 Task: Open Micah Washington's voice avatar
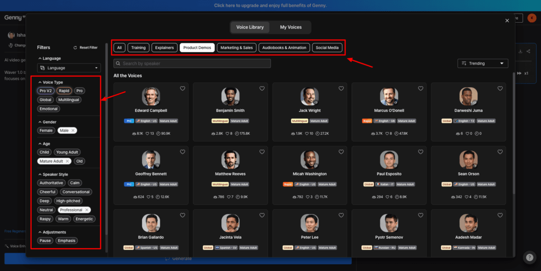coord(310,160)
